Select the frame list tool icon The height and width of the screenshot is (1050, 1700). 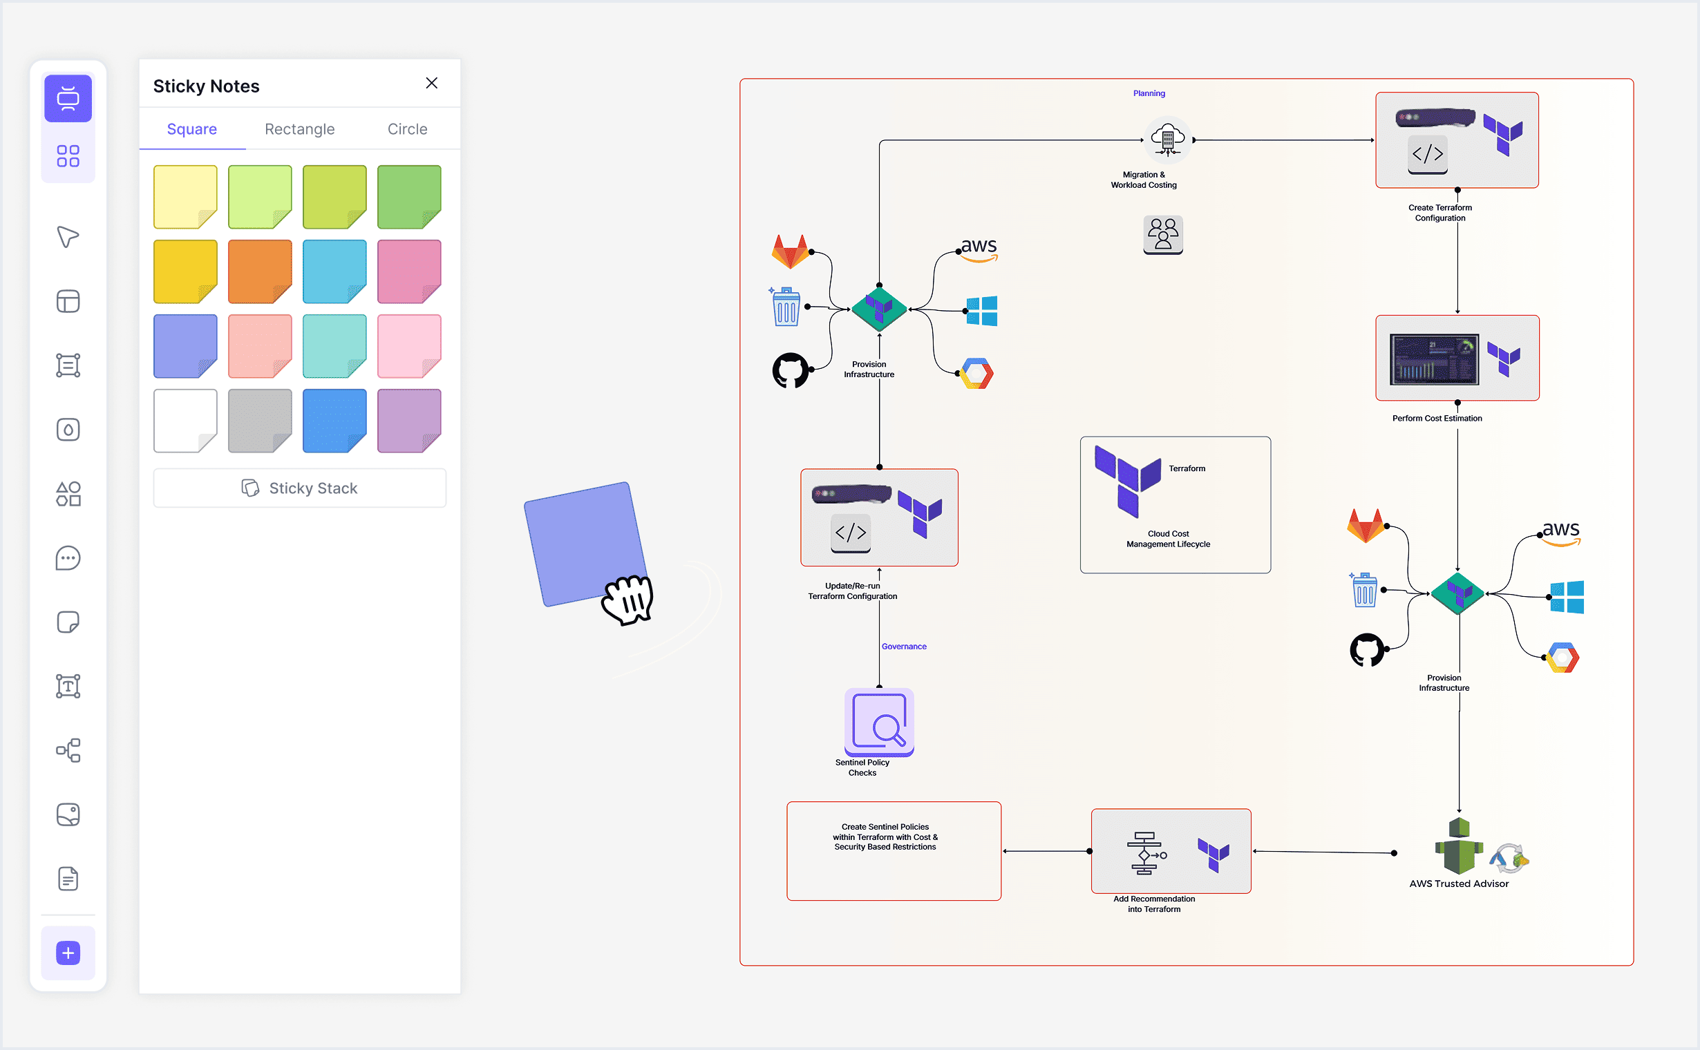point(68,365)
